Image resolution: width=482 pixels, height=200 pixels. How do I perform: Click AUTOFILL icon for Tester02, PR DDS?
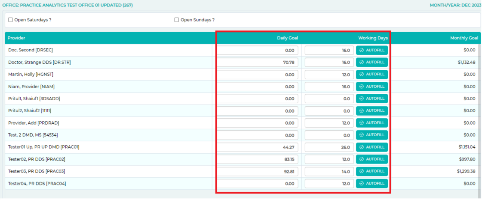[x=362, y=159]
